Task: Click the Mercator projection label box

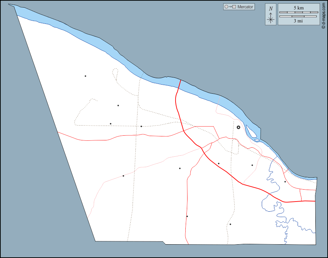Action: [x=239, y=7]
